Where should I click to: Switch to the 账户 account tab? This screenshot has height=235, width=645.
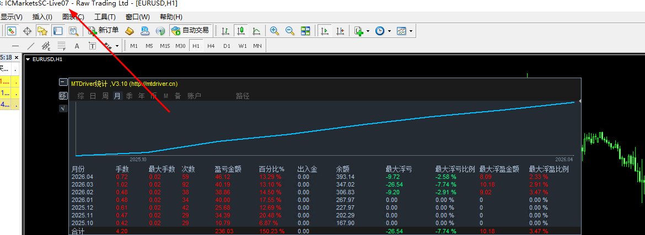point(194,96)
